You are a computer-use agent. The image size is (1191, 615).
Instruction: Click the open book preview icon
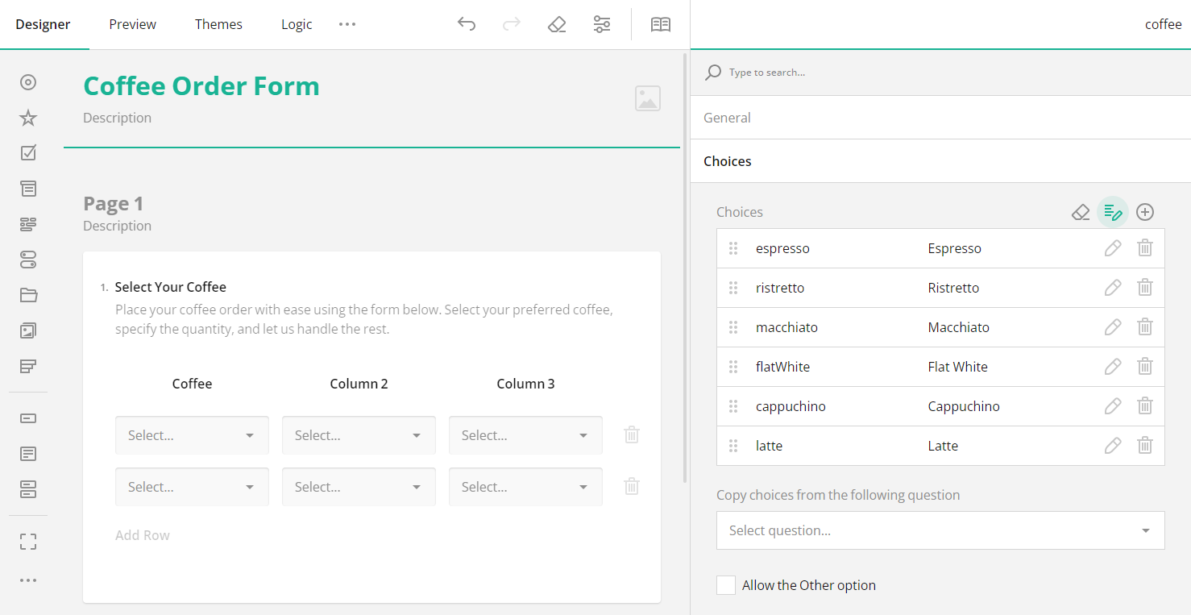[660, 24]
